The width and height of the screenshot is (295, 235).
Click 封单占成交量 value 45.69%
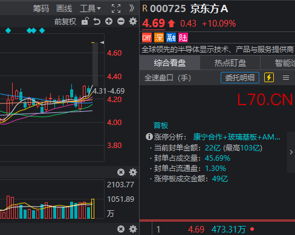pos(218,158)
